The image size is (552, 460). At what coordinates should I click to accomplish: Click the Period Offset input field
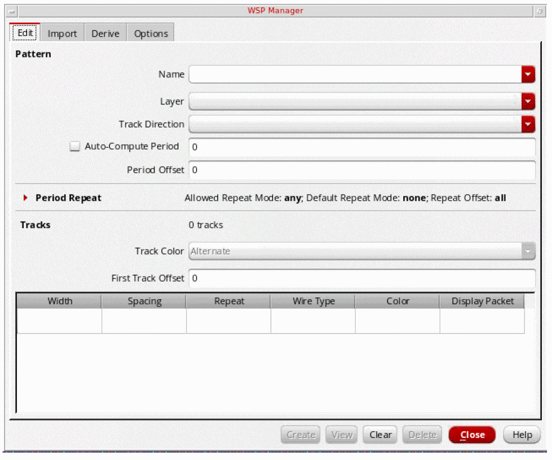coord(362,170)
